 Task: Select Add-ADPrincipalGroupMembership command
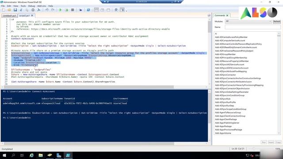[231, 58]
